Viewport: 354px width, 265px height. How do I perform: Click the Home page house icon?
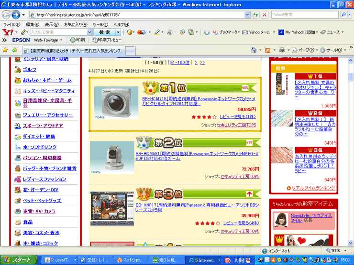254,50
